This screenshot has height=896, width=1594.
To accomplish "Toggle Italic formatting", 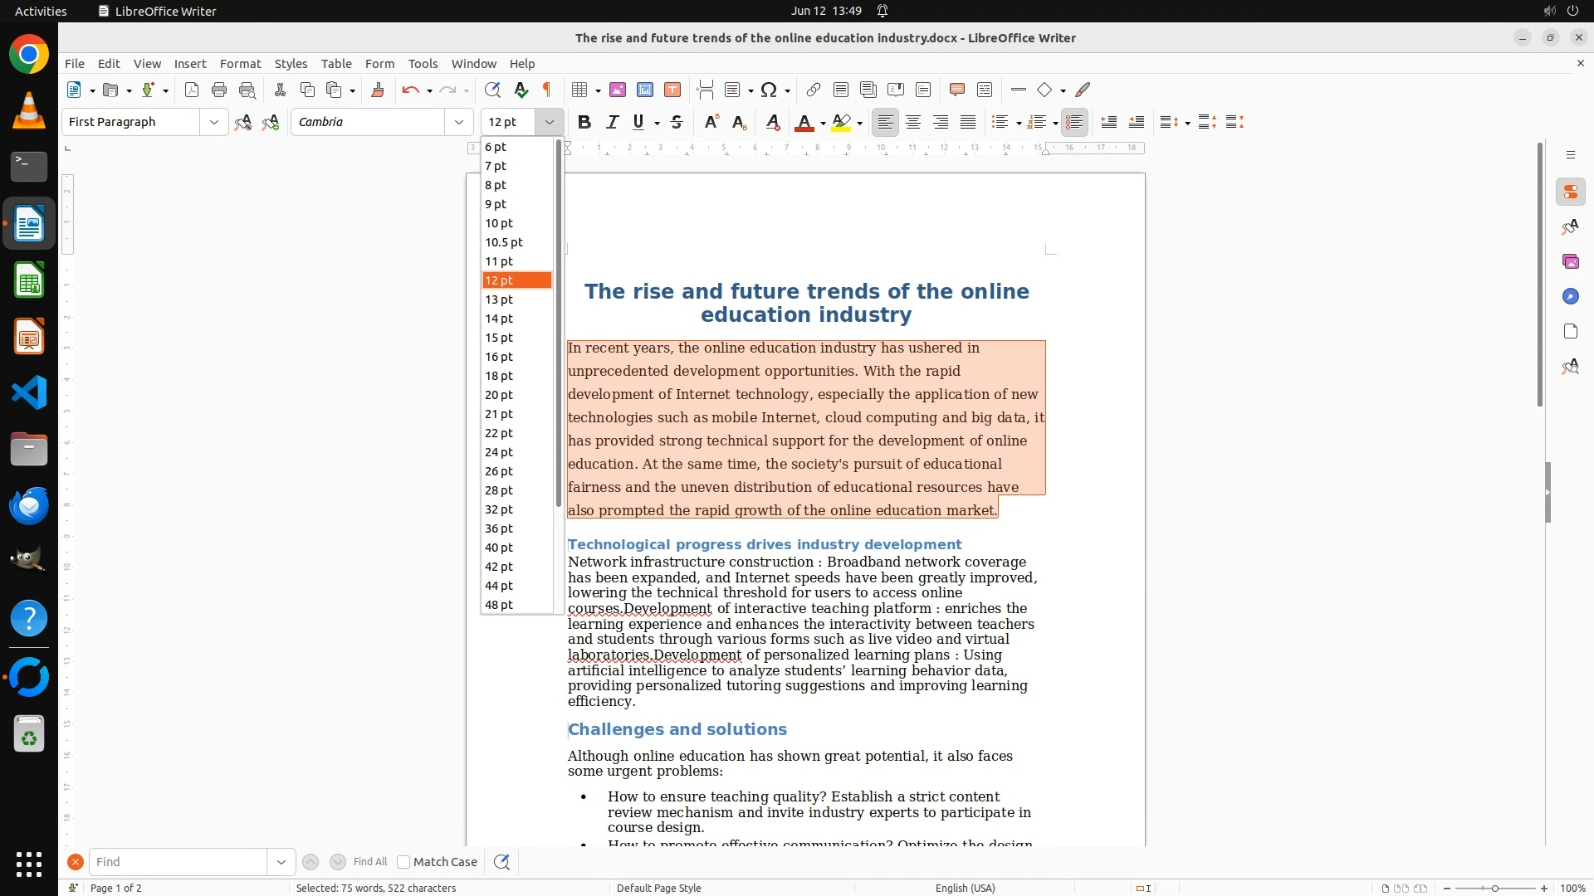I will 612,122.
